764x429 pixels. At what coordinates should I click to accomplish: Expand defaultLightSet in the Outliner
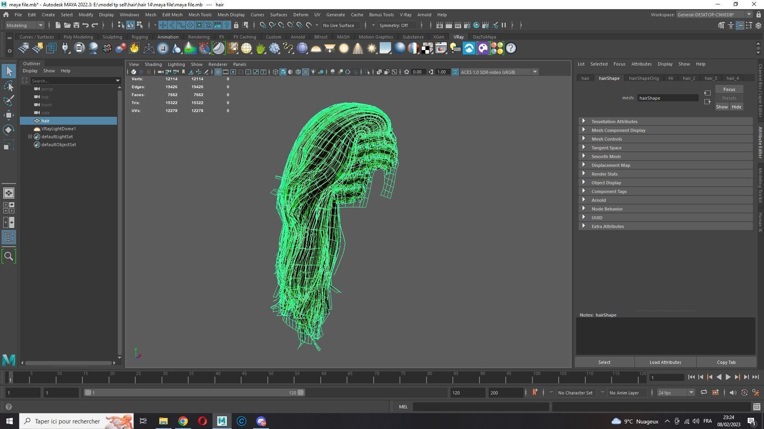coord(30,137)
